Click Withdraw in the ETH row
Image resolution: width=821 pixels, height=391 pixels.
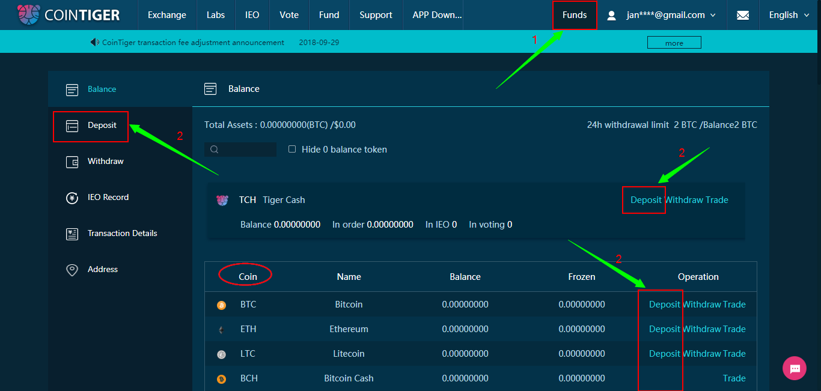pyautogui.click(x=702, y=329)
